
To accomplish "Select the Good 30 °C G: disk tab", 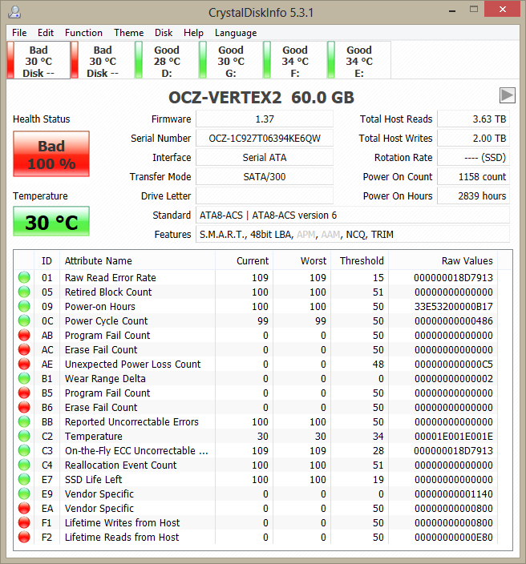I will [231, 61].
